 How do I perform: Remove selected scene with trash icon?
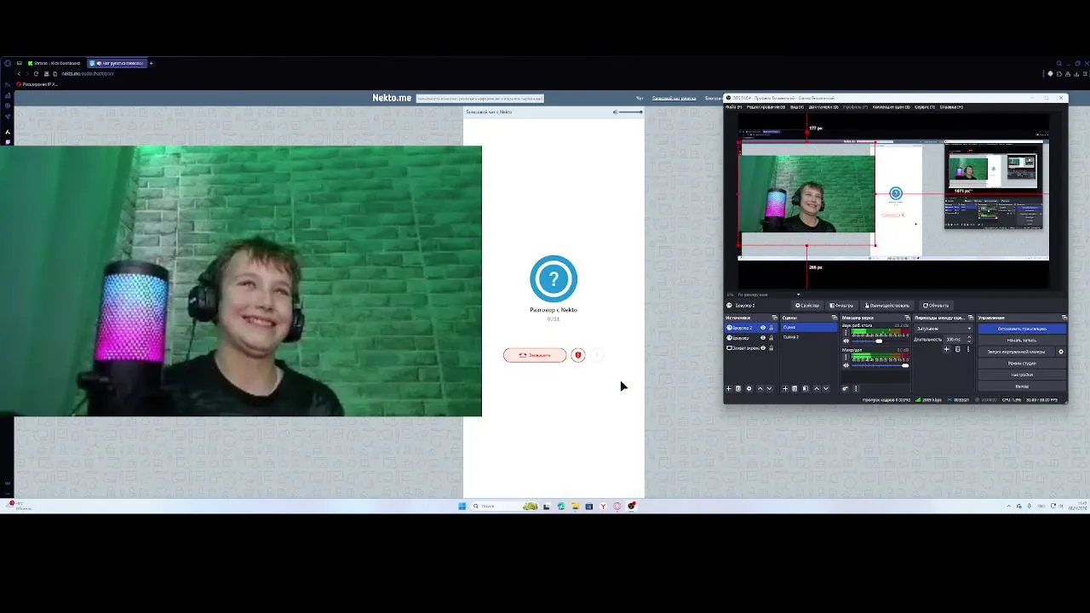(x=795, y=388)
